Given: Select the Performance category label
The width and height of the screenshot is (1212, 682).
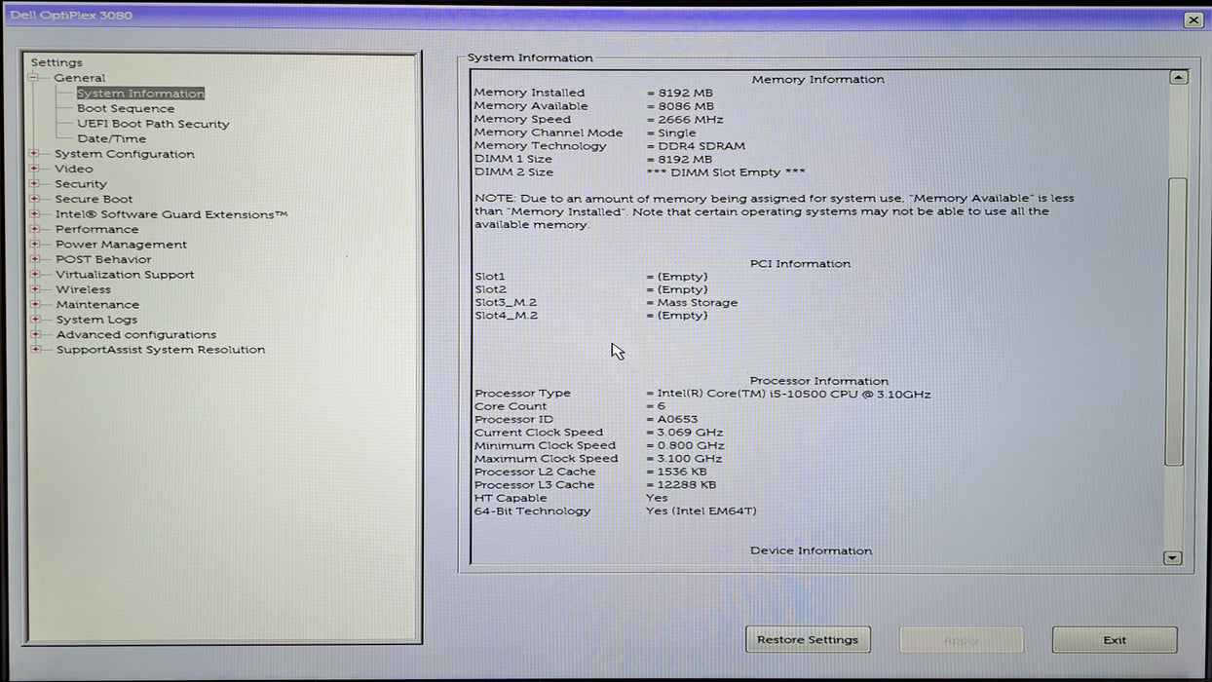Looking at the screenshot, I should click(96, 229).
